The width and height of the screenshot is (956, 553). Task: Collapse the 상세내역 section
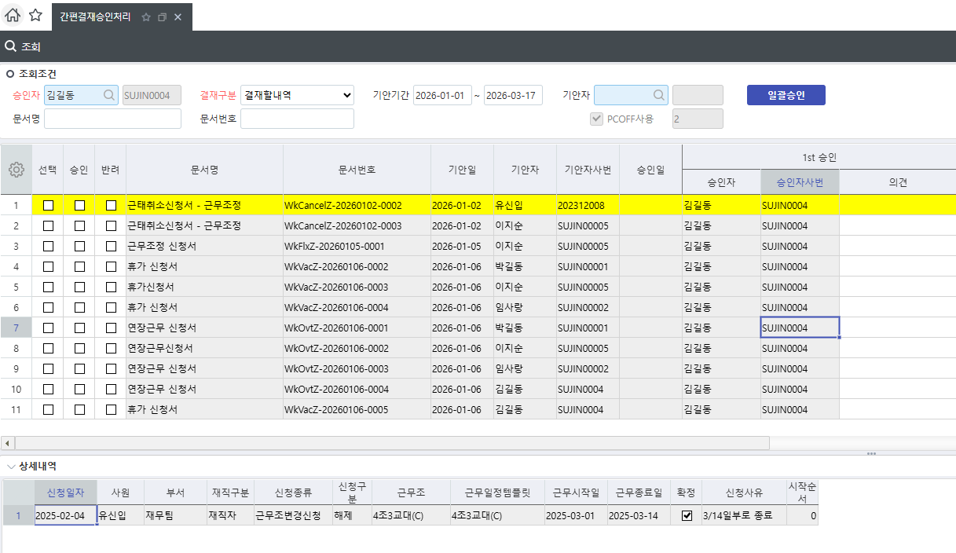pyautogui.click(x=10, y=466)
